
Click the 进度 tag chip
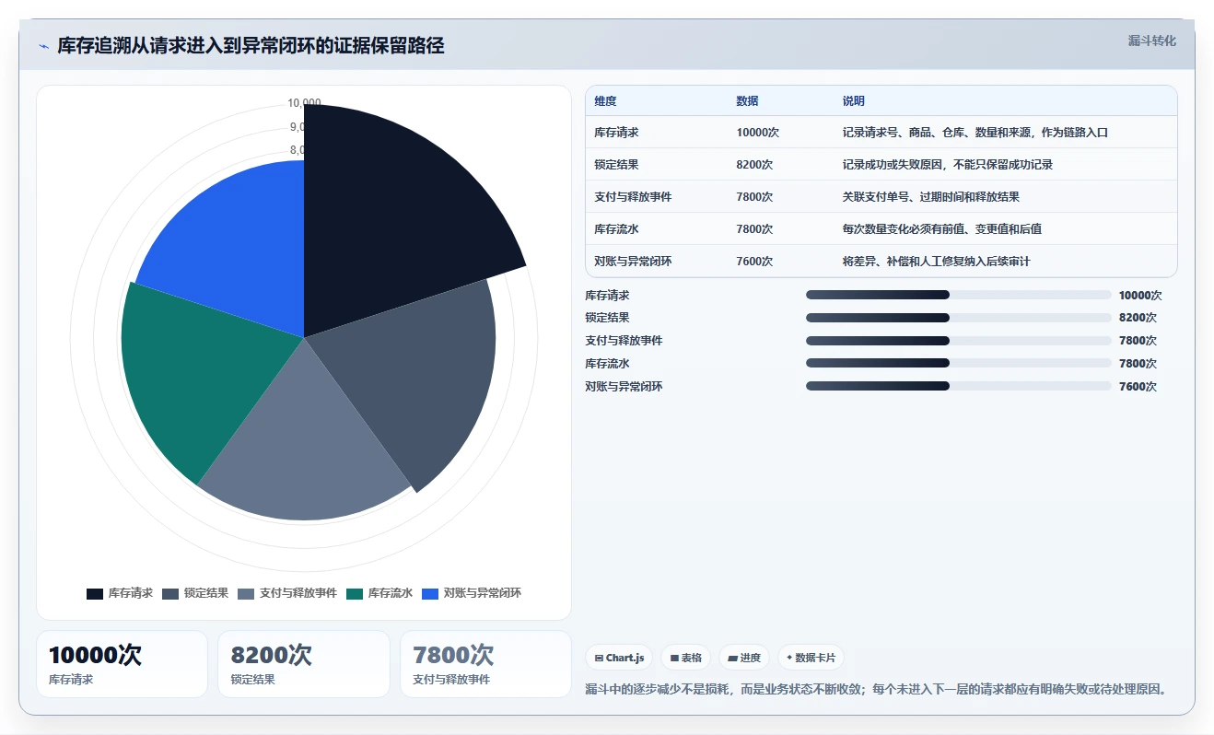(744, 658)
